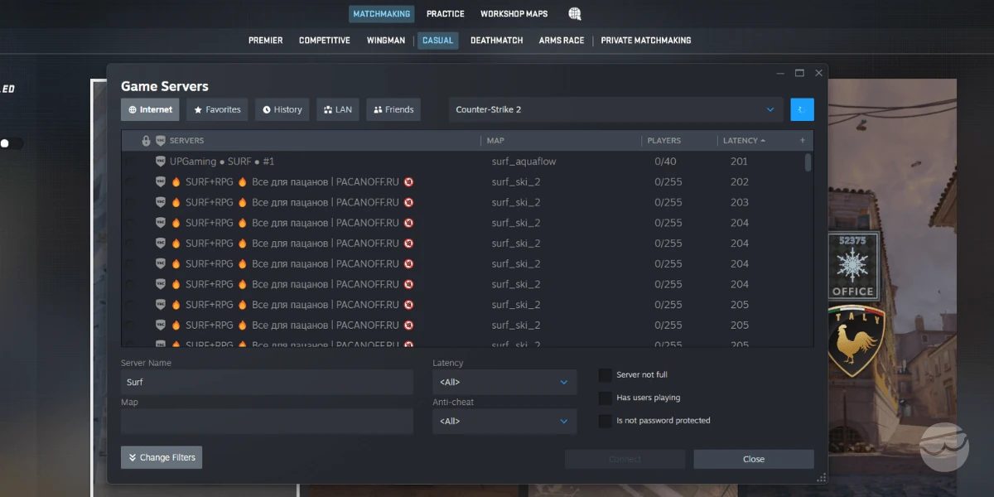This screenshot has width=994, height=497.
Task: Click the blue refresh servers button
Action: (802, 109)
